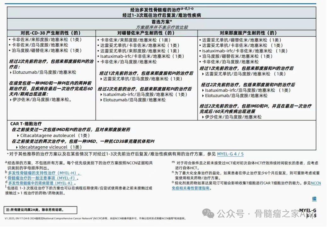Select the NCCN copyright line at the bottom
Image resolution: width=327 pixels, height=227 pixels.
coord(95,218)
